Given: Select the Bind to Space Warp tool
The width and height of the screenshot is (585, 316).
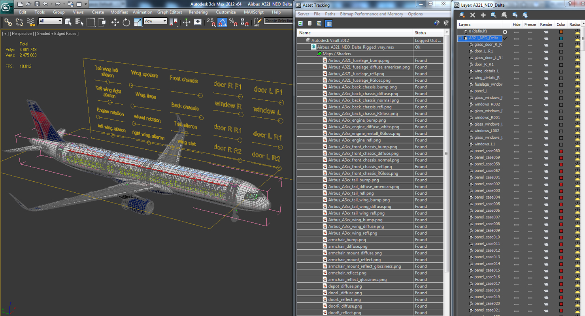Looking at the screenshot, I should pos(30,22).
